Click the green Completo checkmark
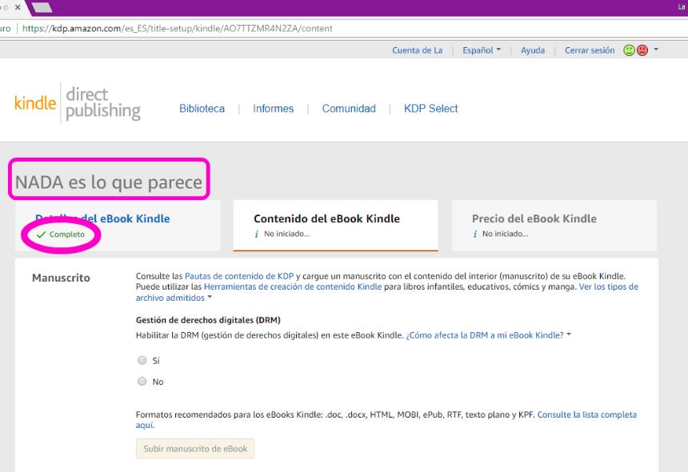This screenshot has height=472, width=688. pos(40,234)
